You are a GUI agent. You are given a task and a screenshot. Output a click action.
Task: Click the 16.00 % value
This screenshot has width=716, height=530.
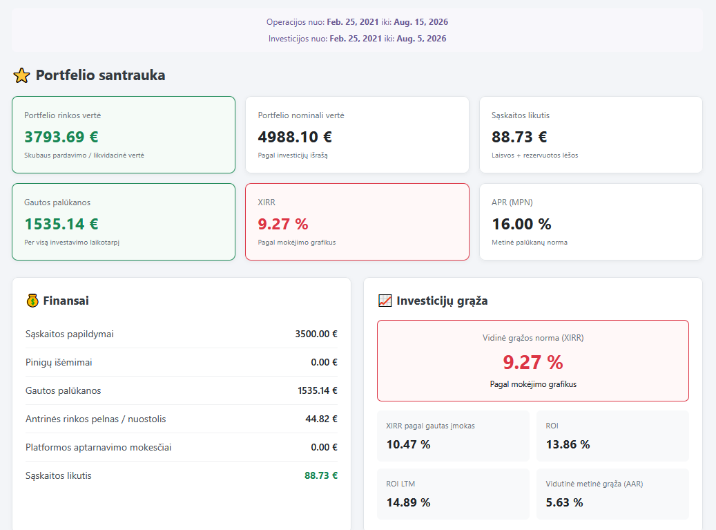(521, 224)
